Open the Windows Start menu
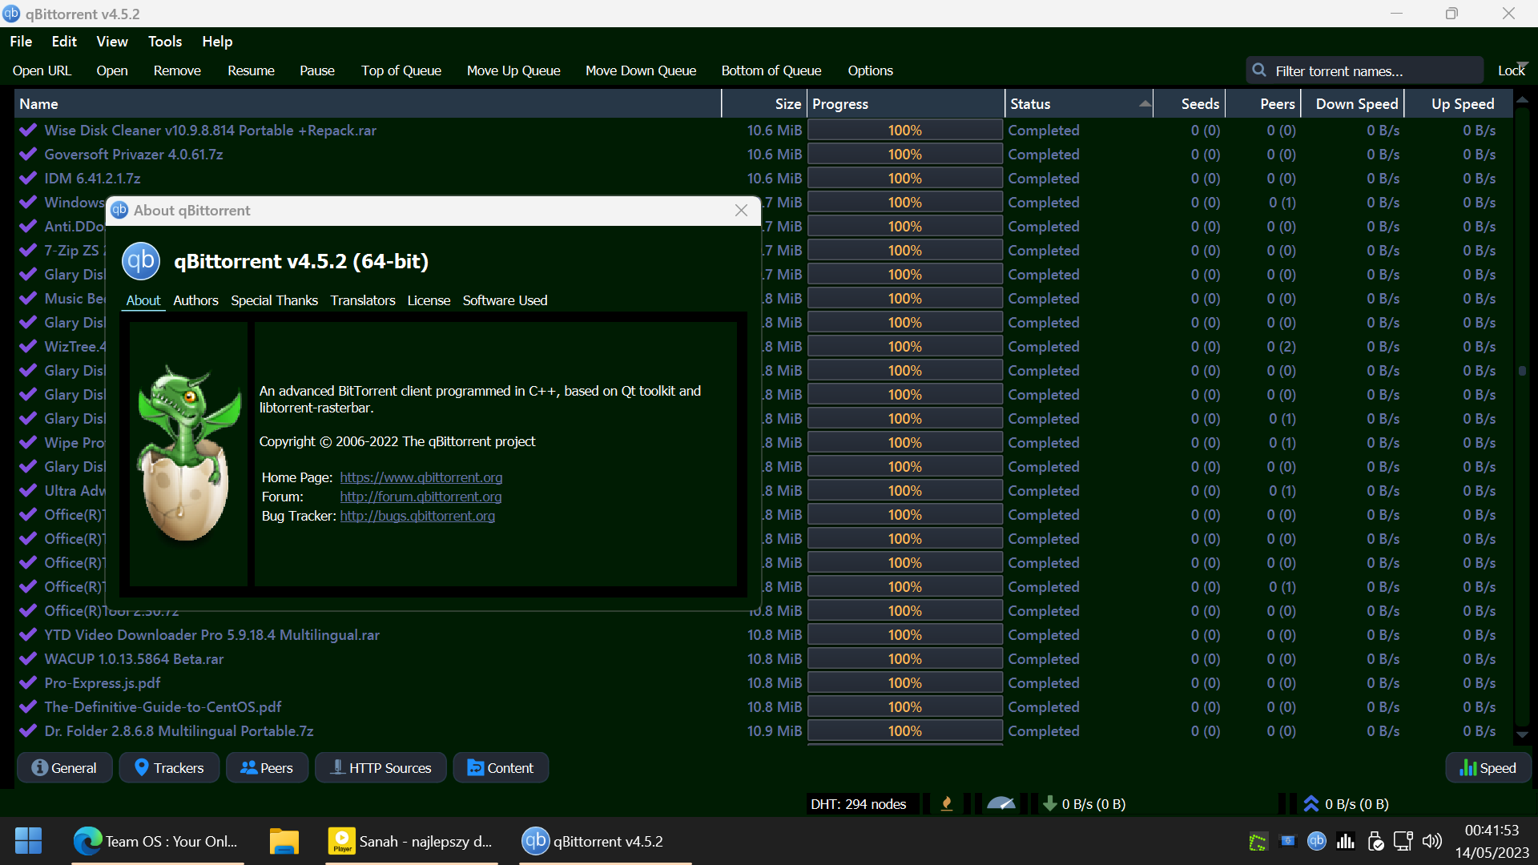 coord(29,841)
